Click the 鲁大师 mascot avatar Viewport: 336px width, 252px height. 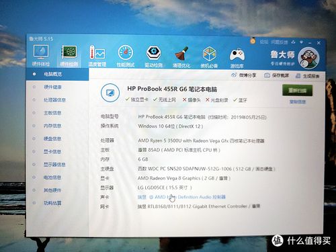[308, 58]
